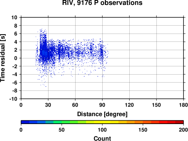This screenshot has width=188, height=141.
Task: Click the x-axis tick label 180
Action: [183, 105]
